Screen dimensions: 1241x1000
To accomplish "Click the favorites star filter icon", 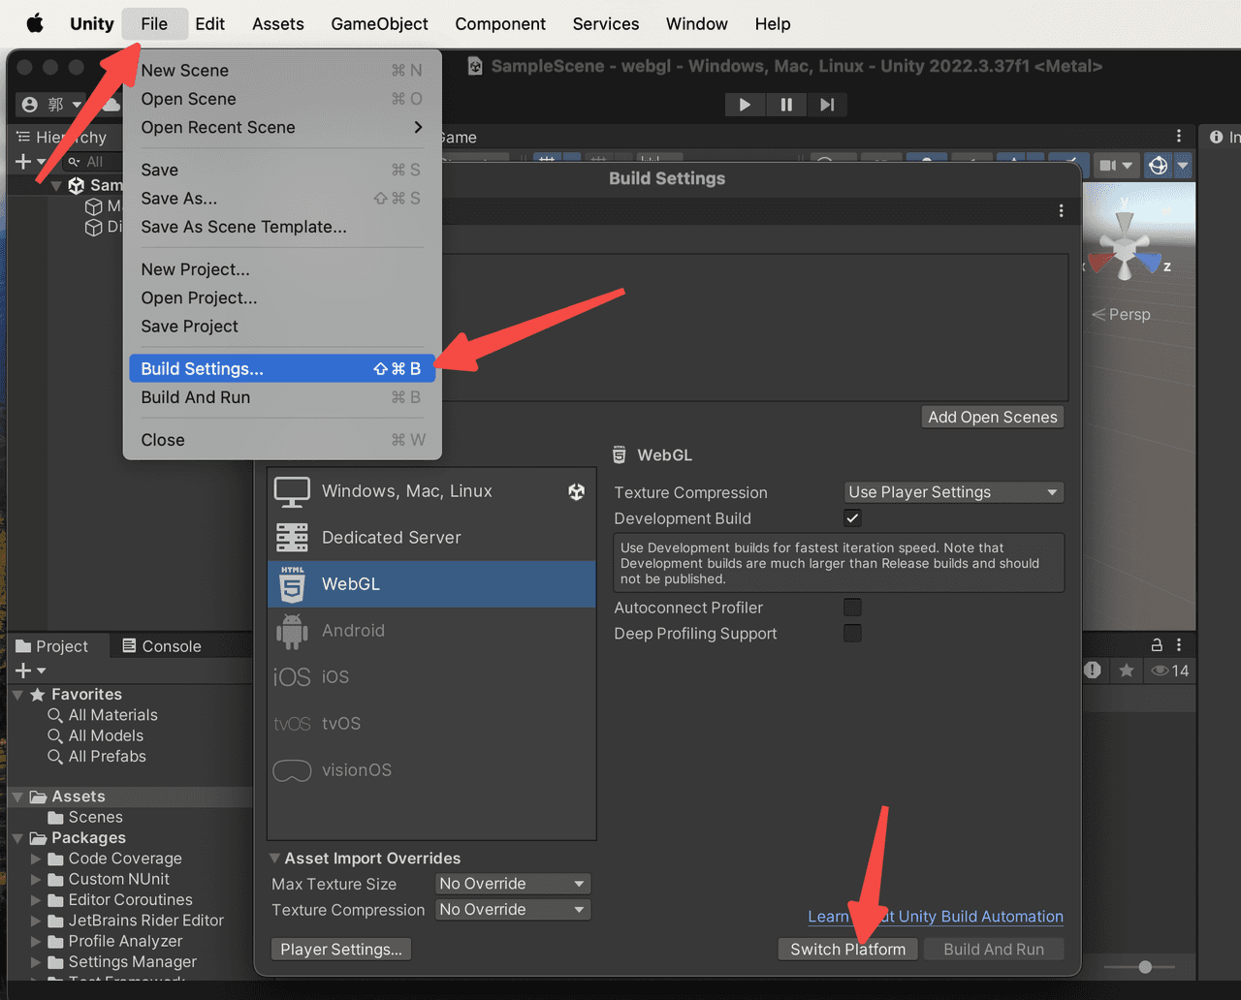I will [x=1126, y=671].
